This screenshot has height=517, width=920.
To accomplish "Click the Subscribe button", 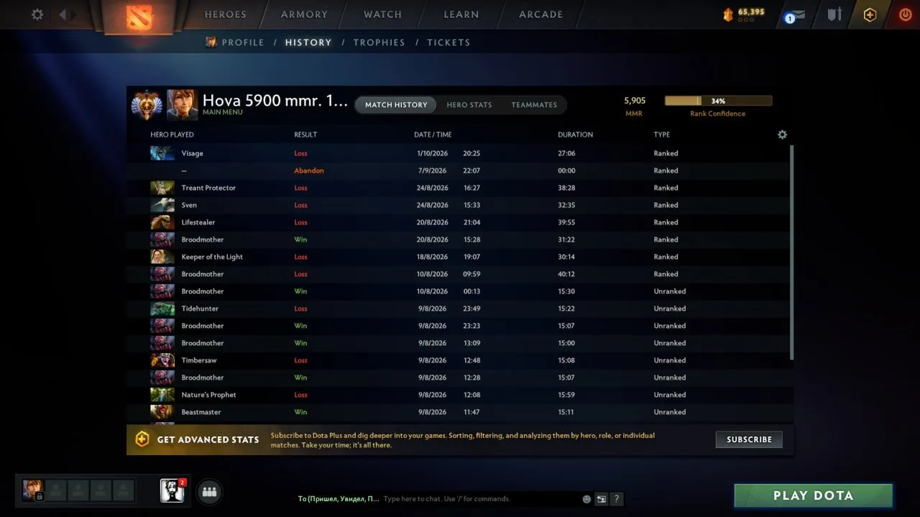I will pyautogui.click(x=749, y=439).
